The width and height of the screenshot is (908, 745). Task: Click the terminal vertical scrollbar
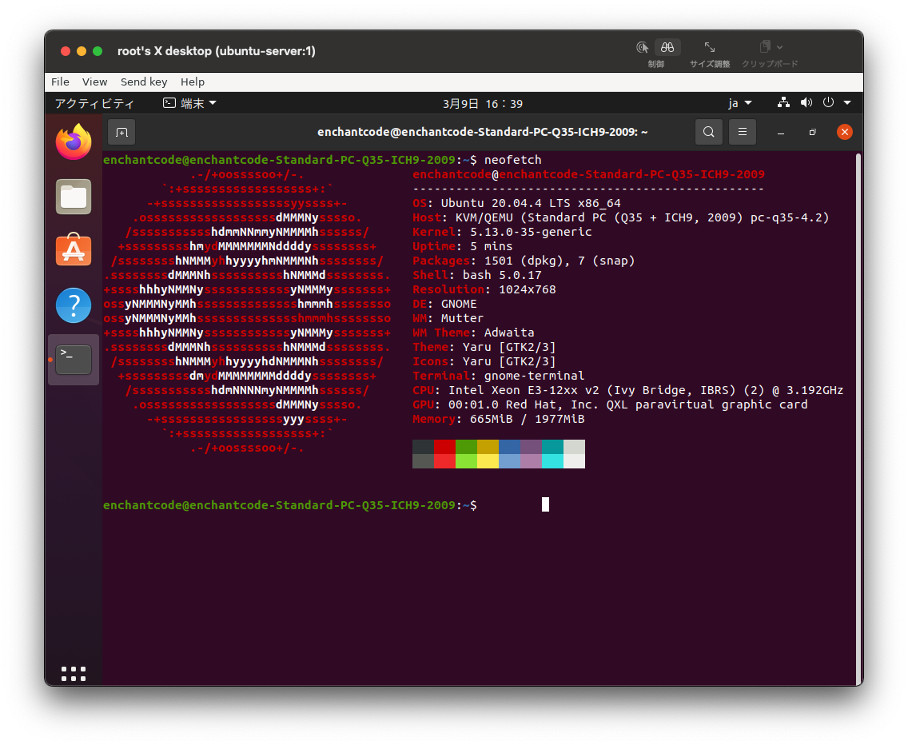click(858, 419)
